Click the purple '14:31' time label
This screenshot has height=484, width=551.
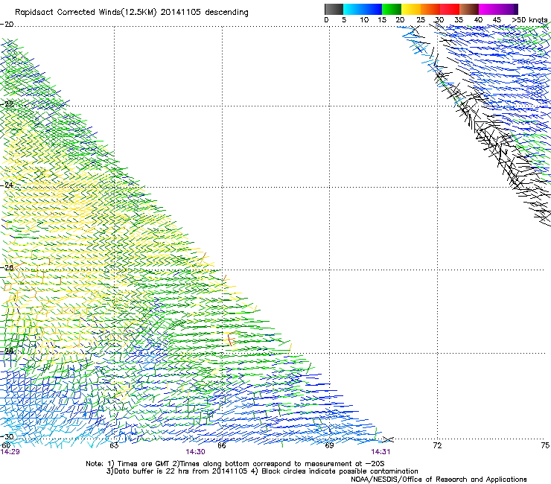[x=381, y=452]
